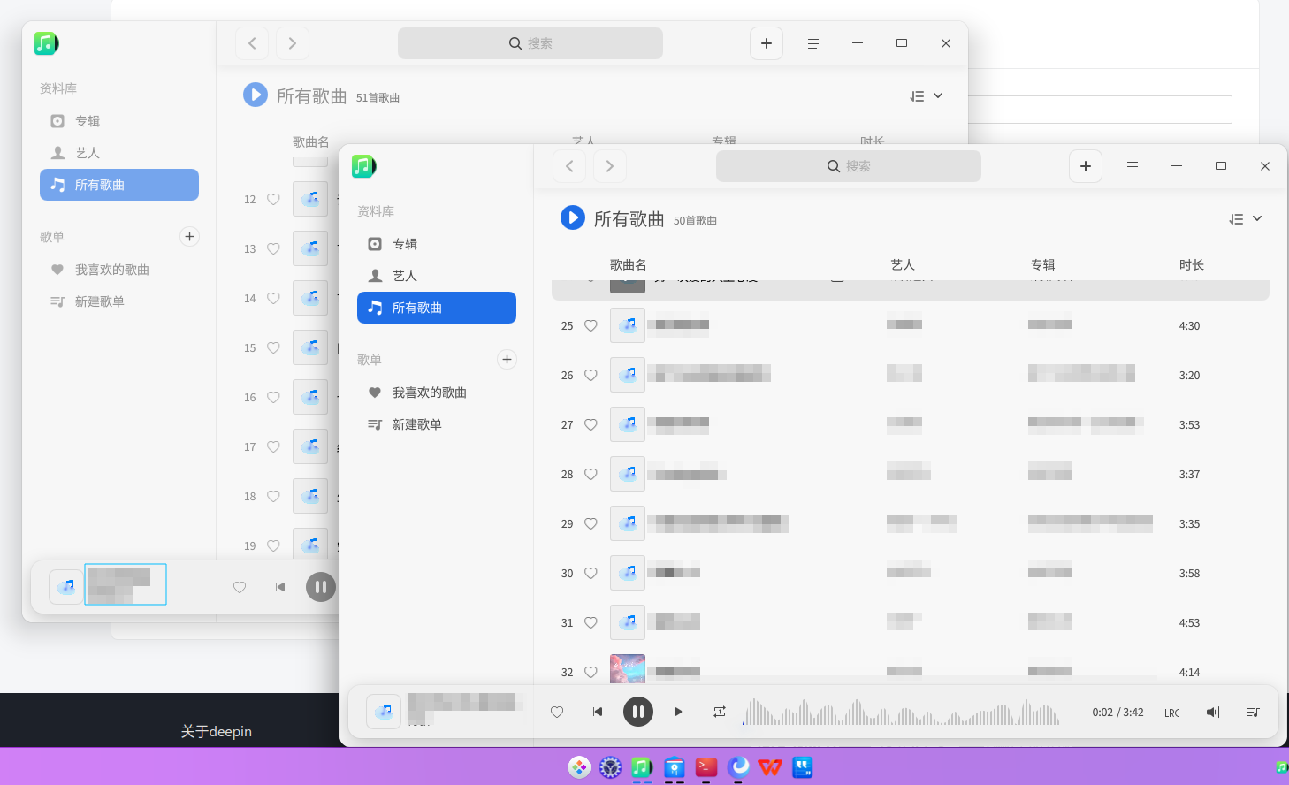Open 专辑 in front window sidebar
Image resolution: width=1289 pixels, height=785 pixels.
(x=437, y=244)
